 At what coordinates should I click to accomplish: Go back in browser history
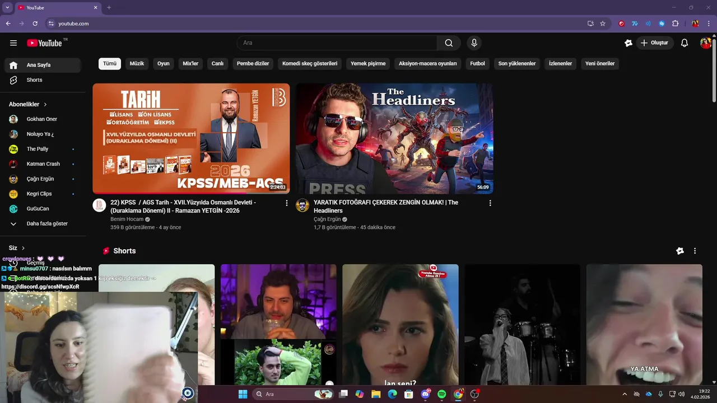tap(8, 24)
